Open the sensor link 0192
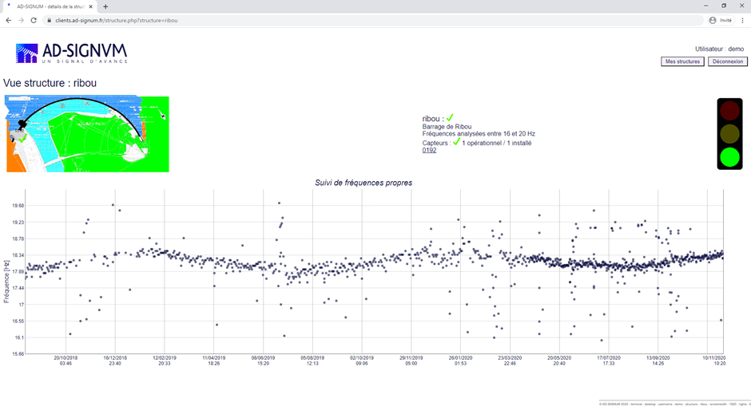Viewport: 751px width, 406px height. pyautogui.click(x=429, y=150)
